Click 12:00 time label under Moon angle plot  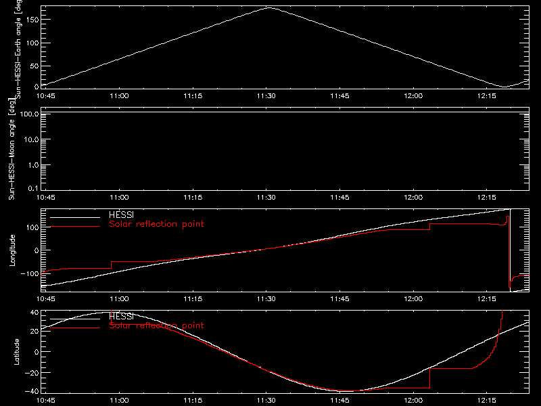(x=413, y=198)
